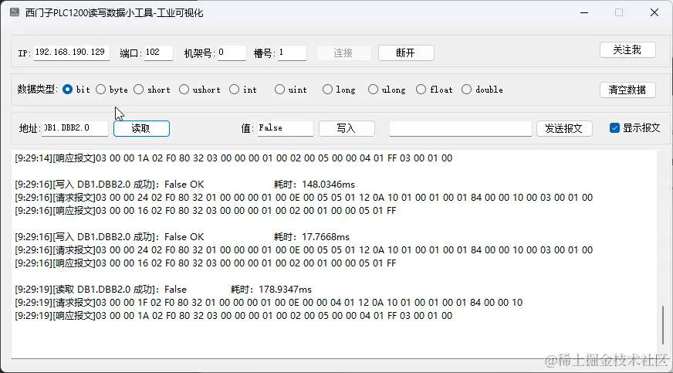Click the 发送报文 send message button
Viewport: 673px width, 373px height.
[564, 128]
